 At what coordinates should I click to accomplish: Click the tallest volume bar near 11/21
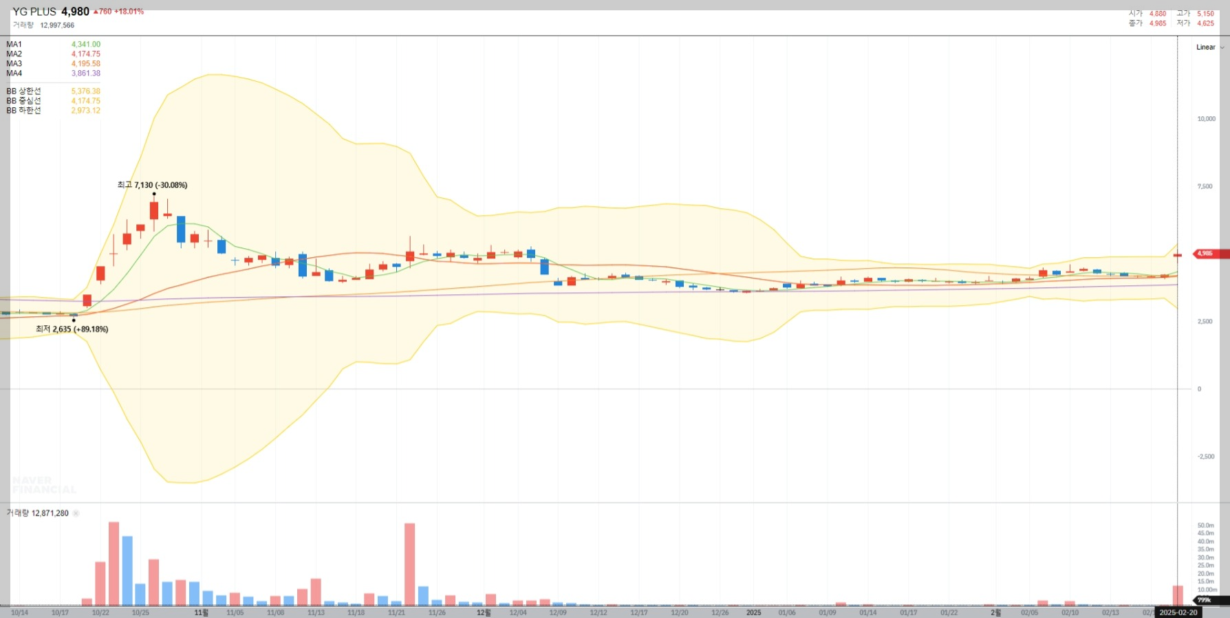coord(410,564)
